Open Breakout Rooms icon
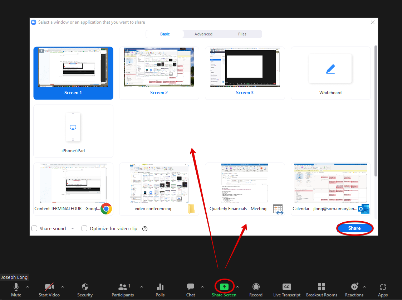 [x=322, y=287]
